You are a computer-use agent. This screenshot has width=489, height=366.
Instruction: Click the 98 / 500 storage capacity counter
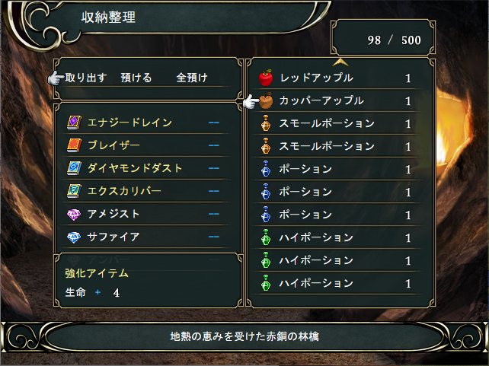tap(383, 40)
